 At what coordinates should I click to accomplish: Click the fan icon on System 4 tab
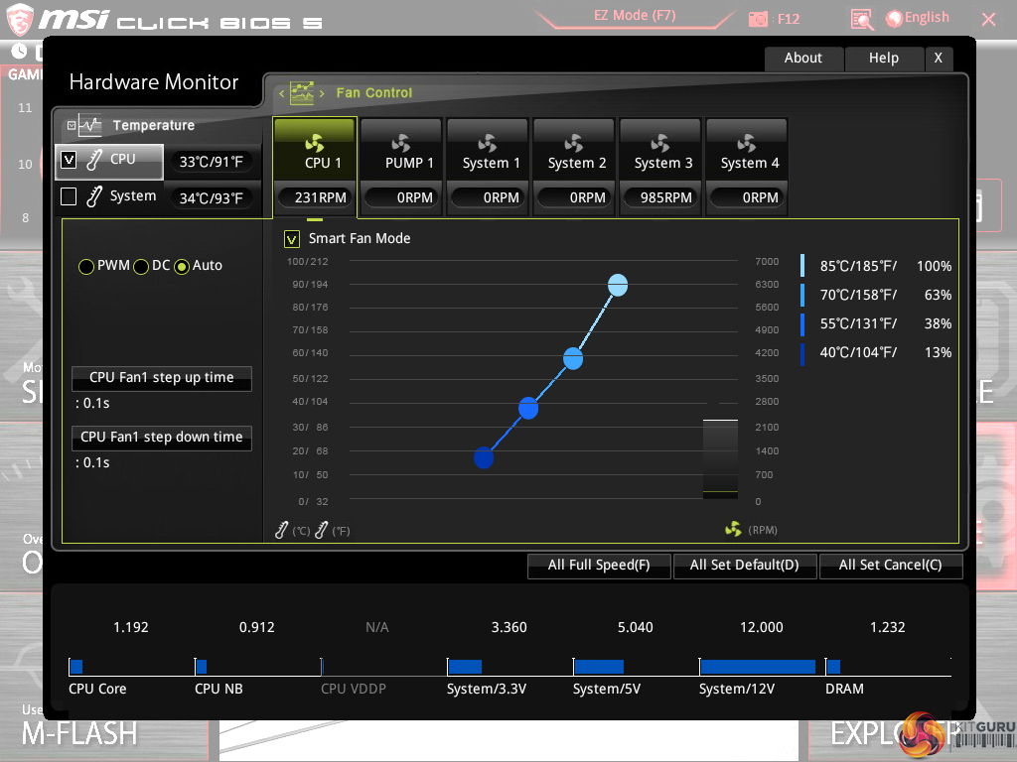pos(747,143)
